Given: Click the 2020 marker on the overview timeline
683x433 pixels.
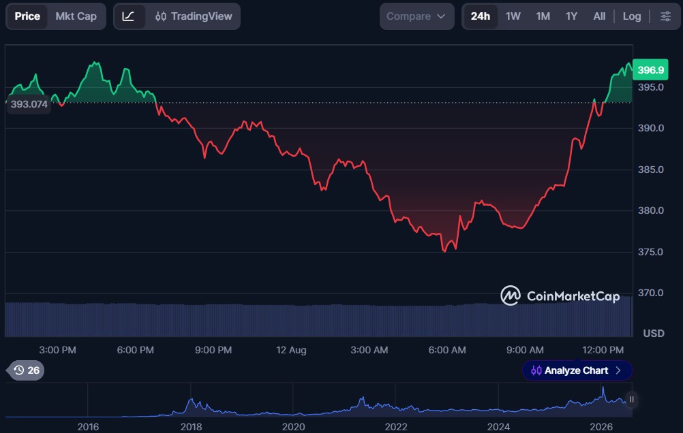Looking at the screenshot, I should point(293,426).
